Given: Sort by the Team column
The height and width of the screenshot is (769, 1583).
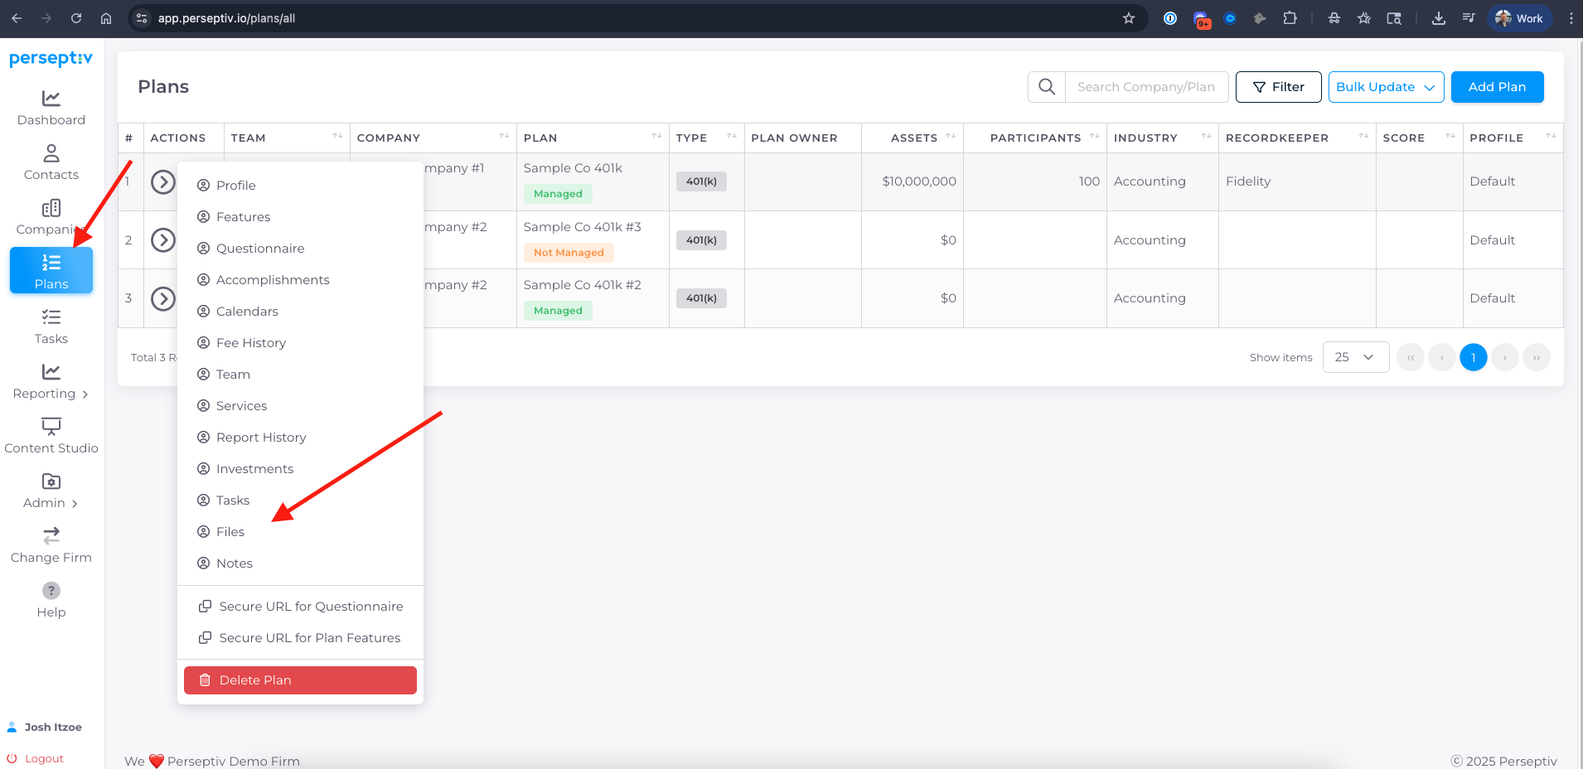Looking at the screenshot, I should pyautogui.click(x=337, y=137).
